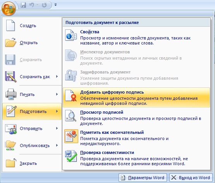Click the Redo icon in Quick Access toolbar
This screenshot has height=183, width=215.
44,5
